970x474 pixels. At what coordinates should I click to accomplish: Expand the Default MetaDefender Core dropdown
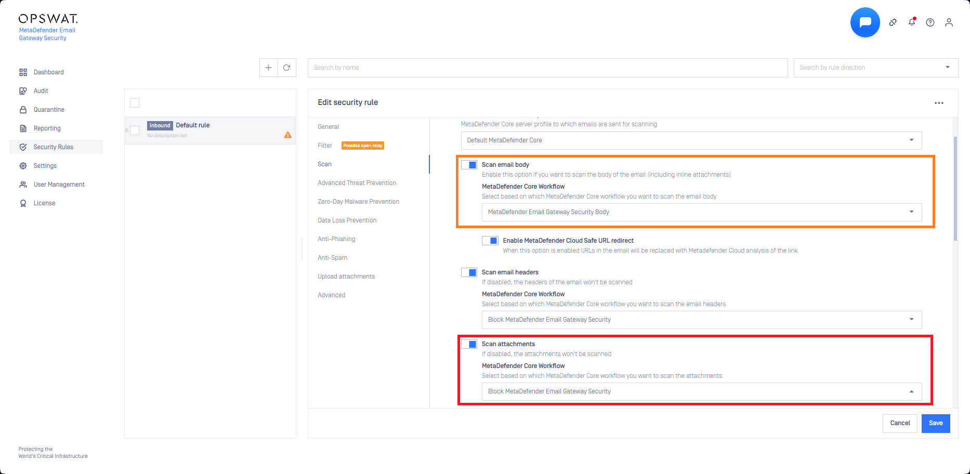pos(691,140)
